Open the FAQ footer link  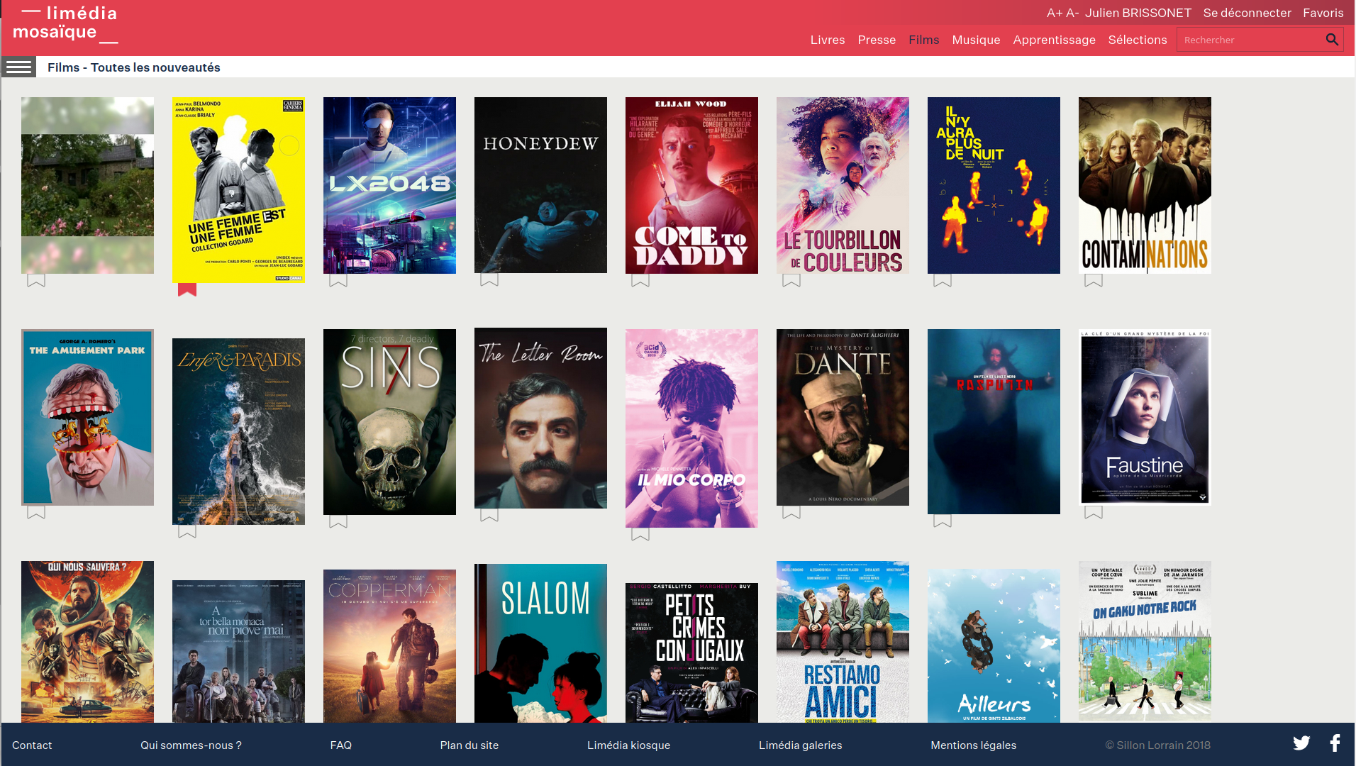coord(340,745)
